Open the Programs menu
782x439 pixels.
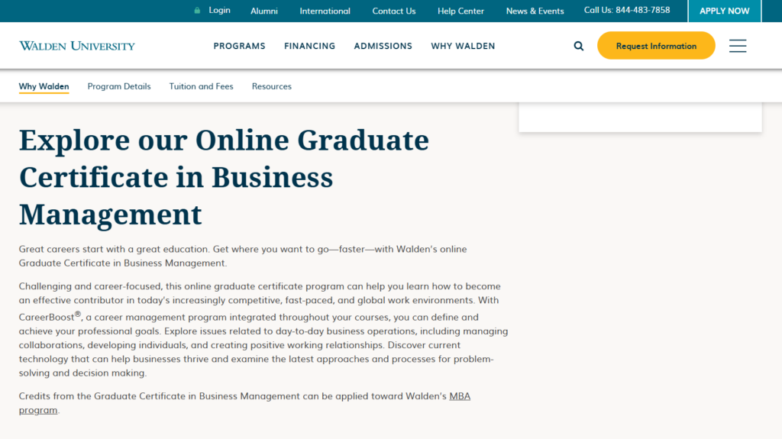(239, 46)
